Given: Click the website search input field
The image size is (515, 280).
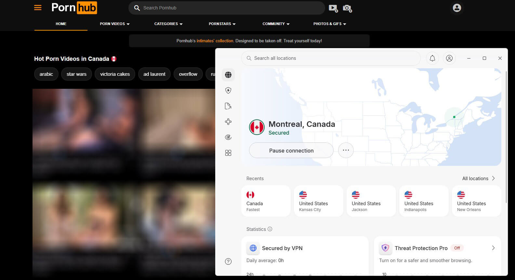Looking at the screenshot, I should pos(227,8).
